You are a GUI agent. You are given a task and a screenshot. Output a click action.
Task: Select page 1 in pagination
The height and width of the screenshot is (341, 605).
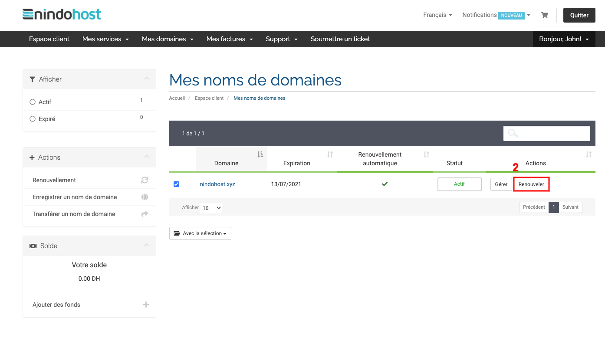[x=554, y=207]
